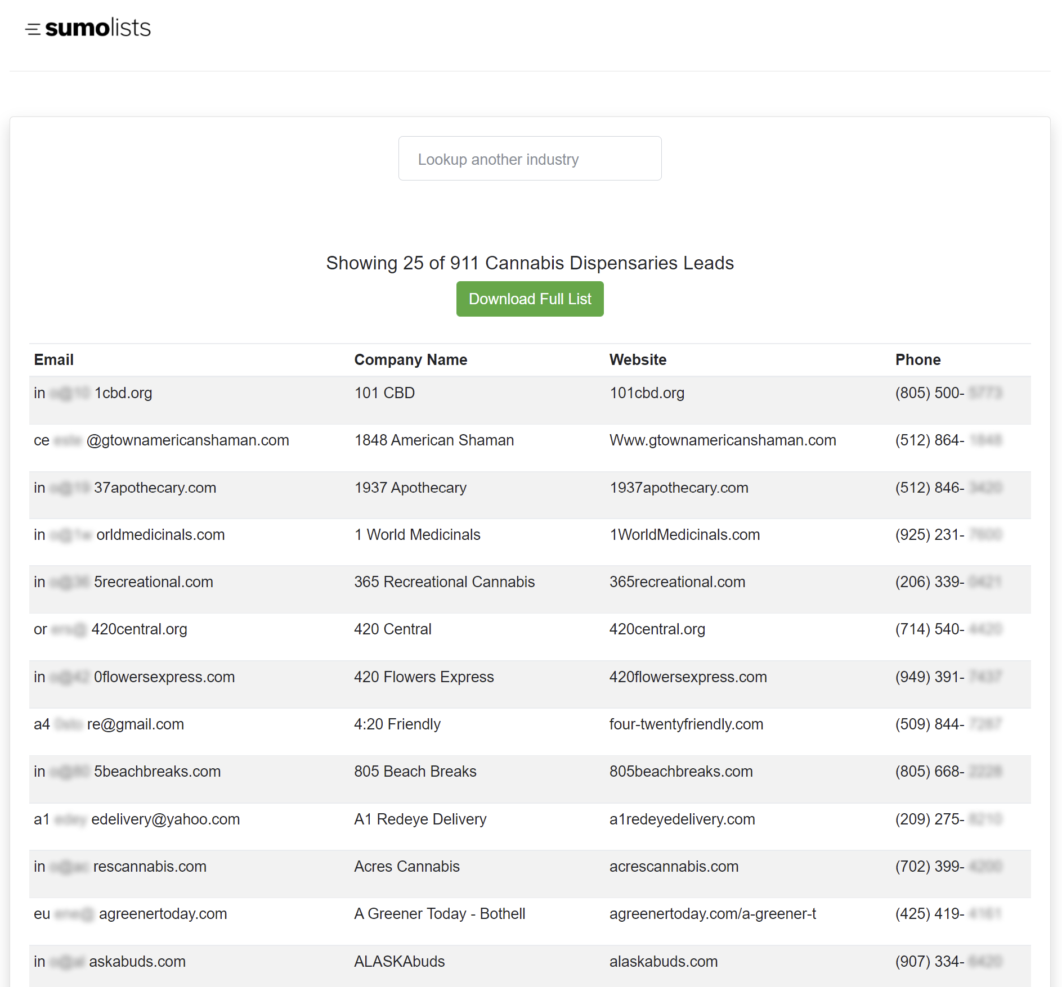Click phone number starting (209) 275-
Screen dimensions: 1062x987
point(948,819)
